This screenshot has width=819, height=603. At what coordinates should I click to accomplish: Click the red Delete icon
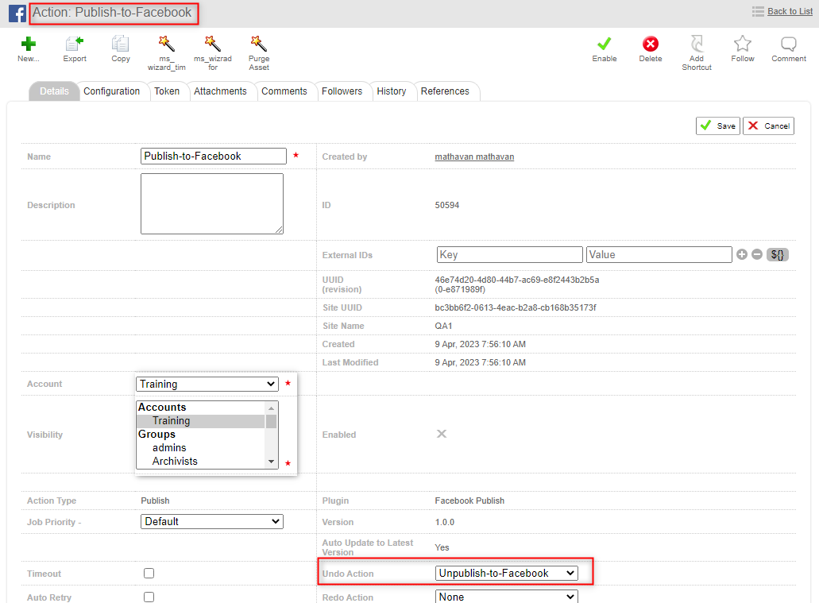[x=651, y=44]
